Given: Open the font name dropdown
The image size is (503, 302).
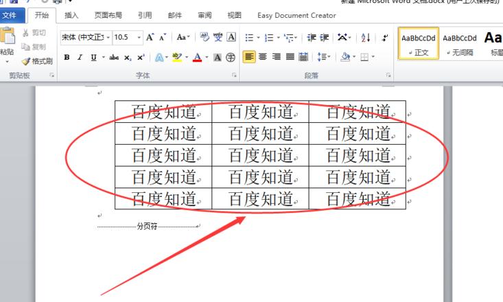Looking at the screenshot, I should coord(108,38).
